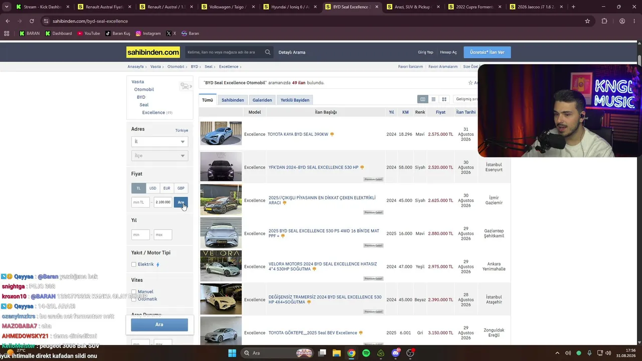Select EUR currency option
Viewport: 642px width, 361px height.
point(167,188)
